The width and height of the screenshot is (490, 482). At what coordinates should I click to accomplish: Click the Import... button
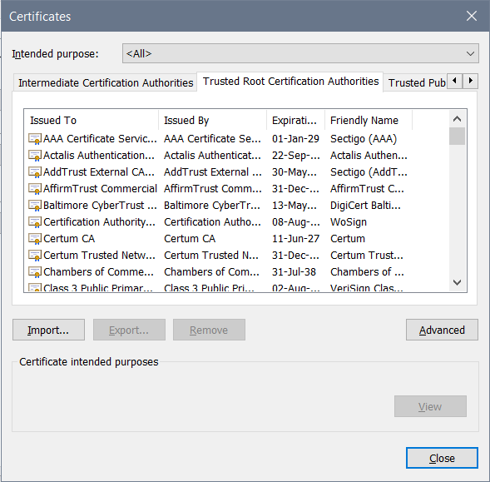coord(48,330)
